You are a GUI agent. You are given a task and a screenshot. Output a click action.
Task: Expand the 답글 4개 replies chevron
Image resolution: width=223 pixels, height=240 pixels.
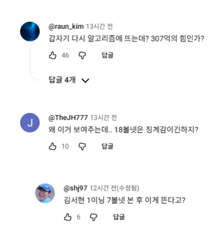point(86,80)
